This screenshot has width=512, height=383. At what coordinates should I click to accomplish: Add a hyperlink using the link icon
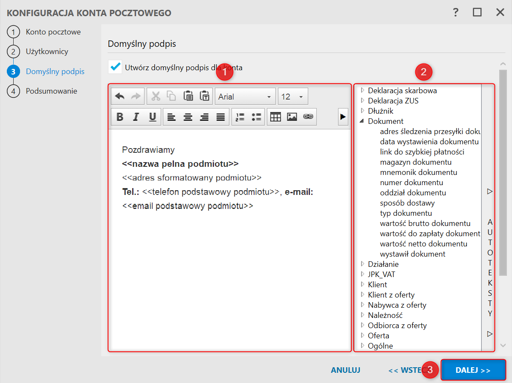[x=308, y=117]
